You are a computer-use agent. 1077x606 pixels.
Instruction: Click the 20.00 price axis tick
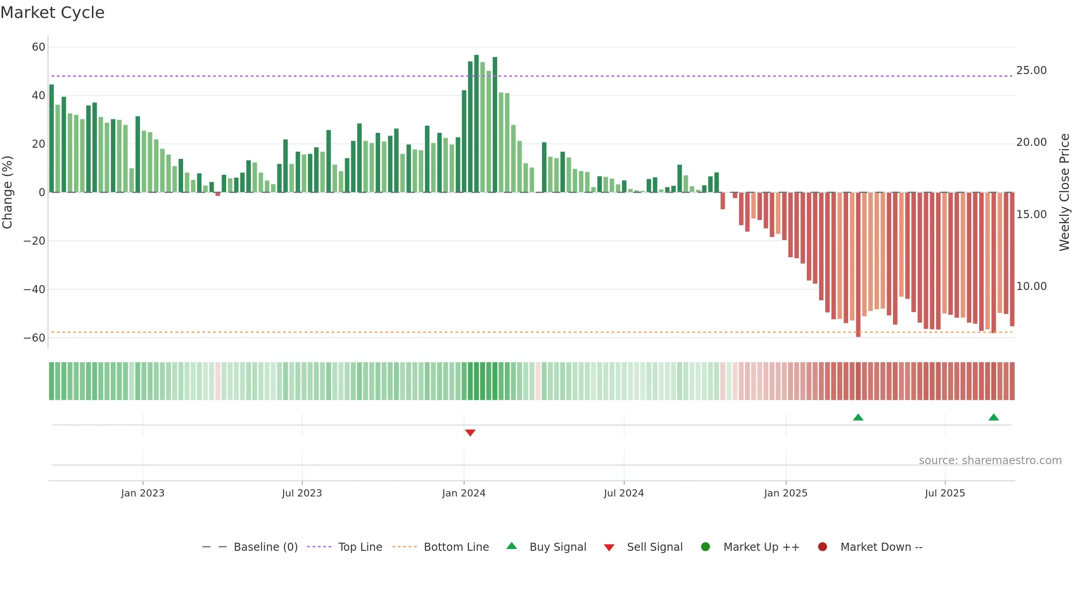click(1031, 142)
